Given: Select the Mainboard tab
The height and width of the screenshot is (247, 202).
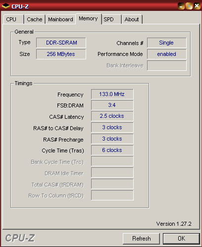Looking at the screenshot, I should pyautogui.click(x=60, y=19).
